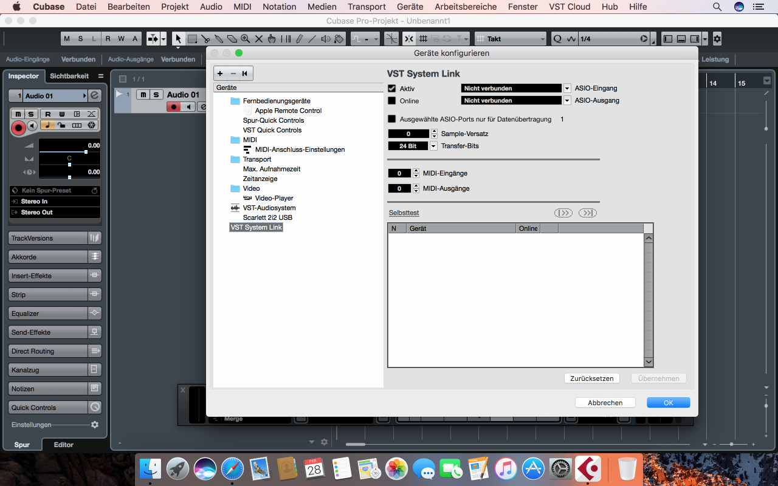Open the ASIO-Ausgang dropdown arrow
The height and width of the screenshot is (486, 778).
click(x=567, y=101)
